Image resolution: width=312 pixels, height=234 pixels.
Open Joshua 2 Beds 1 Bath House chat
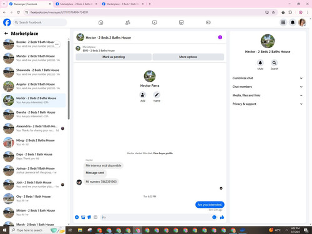click(x=34, y=170)
